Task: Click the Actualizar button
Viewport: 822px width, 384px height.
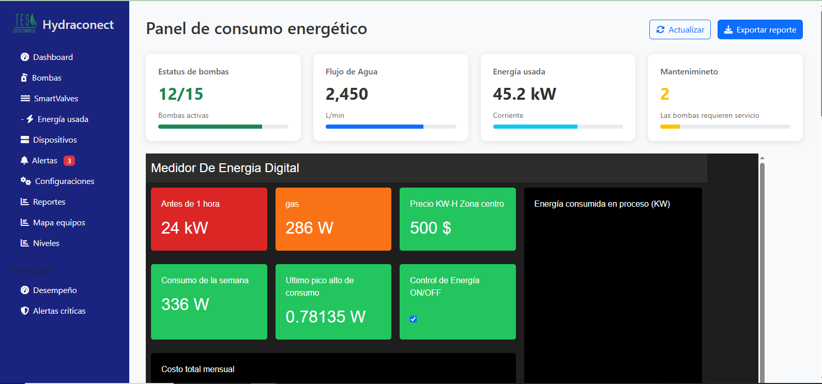Action: tap(680, 29)
